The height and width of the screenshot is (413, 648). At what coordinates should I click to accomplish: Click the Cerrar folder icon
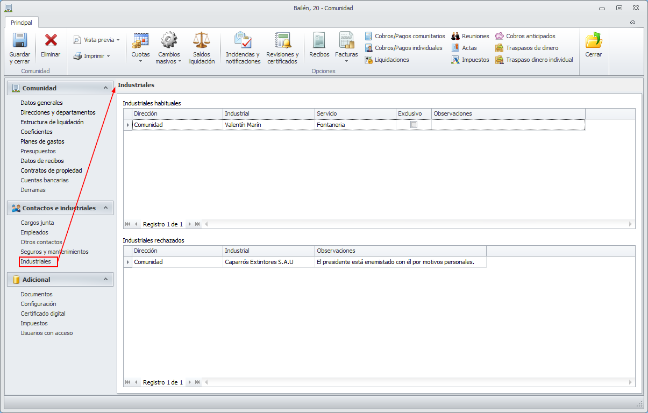coord(593,41)
